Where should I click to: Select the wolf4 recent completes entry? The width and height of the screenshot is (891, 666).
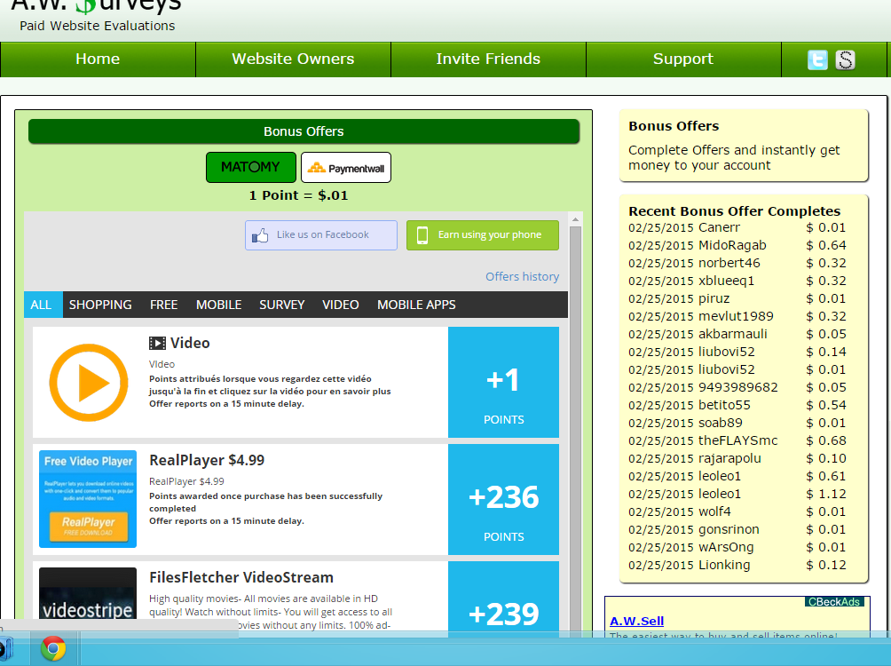(737, 511)
